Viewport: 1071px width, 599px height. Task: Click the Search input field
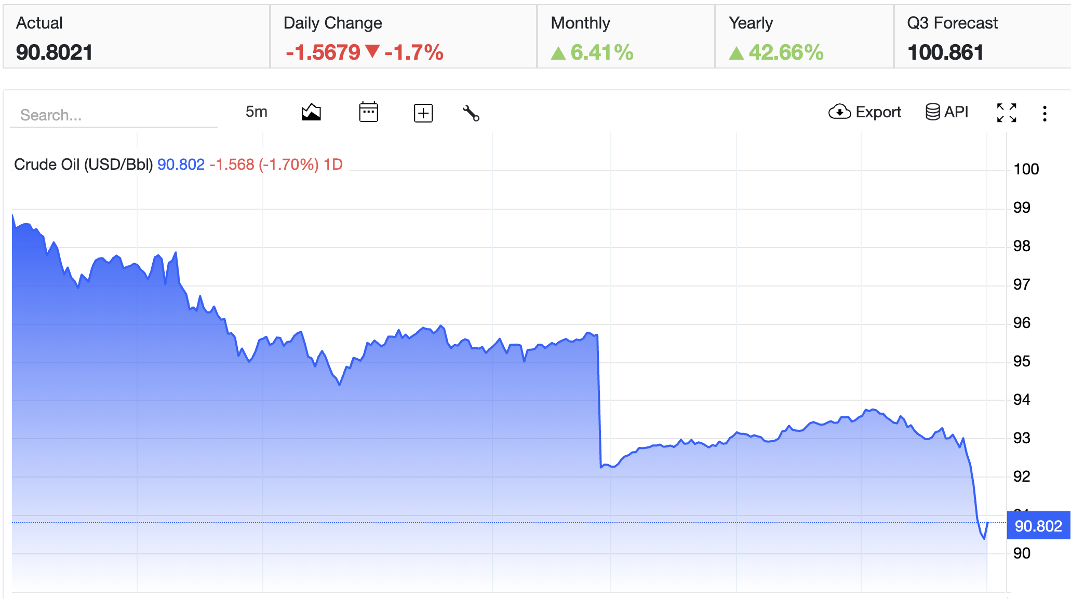[114, 115]
